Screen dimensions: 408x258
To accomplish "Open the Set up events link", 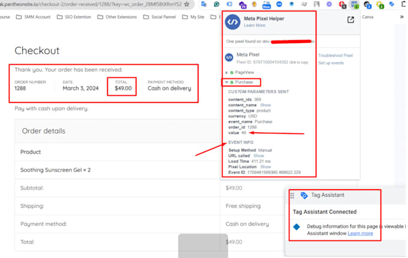I will [331, 63].
